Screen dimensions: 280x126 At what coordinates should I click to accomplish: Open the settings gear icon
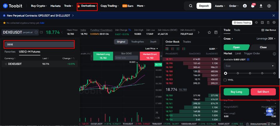coord(274,23)
